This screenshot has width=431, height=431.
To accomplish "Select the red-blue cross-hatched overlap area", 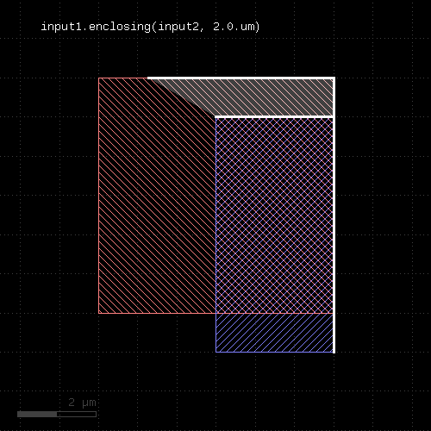I will (274, 215).
